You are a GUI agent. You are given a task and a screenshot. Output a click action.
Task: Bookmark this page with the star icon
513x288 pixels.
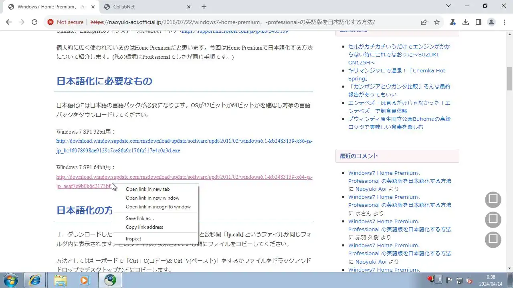(x=437, y=22)
